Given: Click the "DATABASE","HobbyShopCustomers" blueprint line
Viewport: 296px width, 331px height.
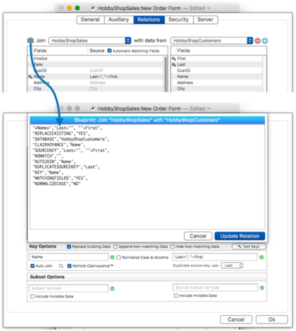Looking at the screenshot, I should 71,139.
